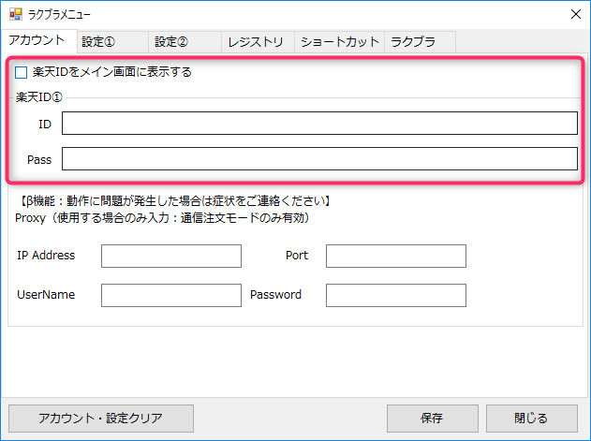Screen dimensions: 591x441
Task: Switch to the last tab ラクプラ
Action: [413, 41]
